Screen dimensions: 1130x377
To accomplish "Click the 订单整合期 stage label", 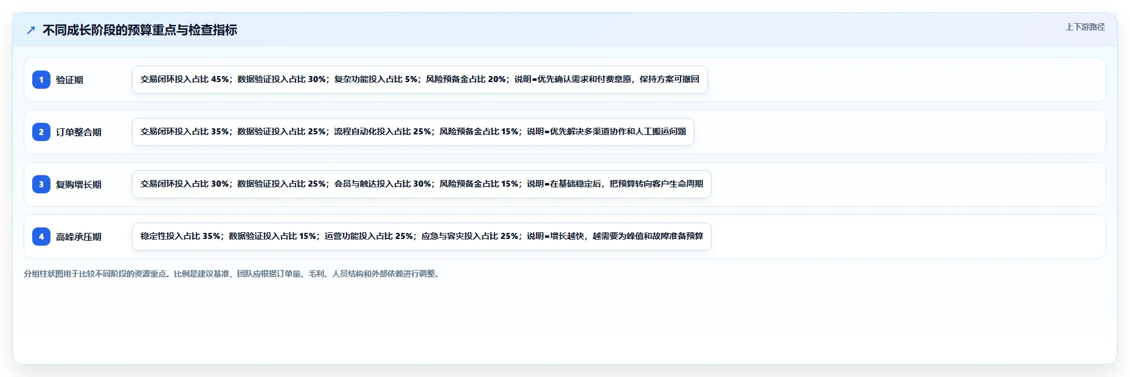I will [x=78, y=132].
